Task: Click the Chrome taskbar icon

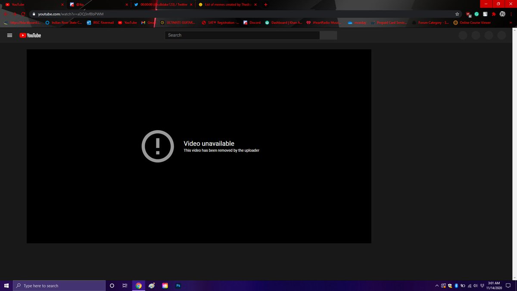Action: point(138,285)
